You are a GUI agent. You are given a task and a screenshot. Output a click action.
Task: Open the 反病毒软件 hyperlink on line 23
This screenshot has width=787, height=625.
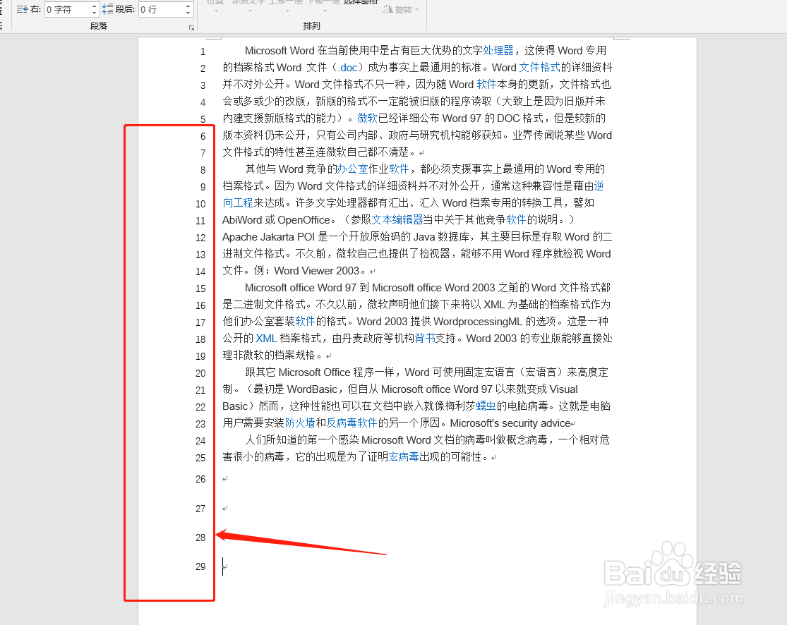[352, 423]
